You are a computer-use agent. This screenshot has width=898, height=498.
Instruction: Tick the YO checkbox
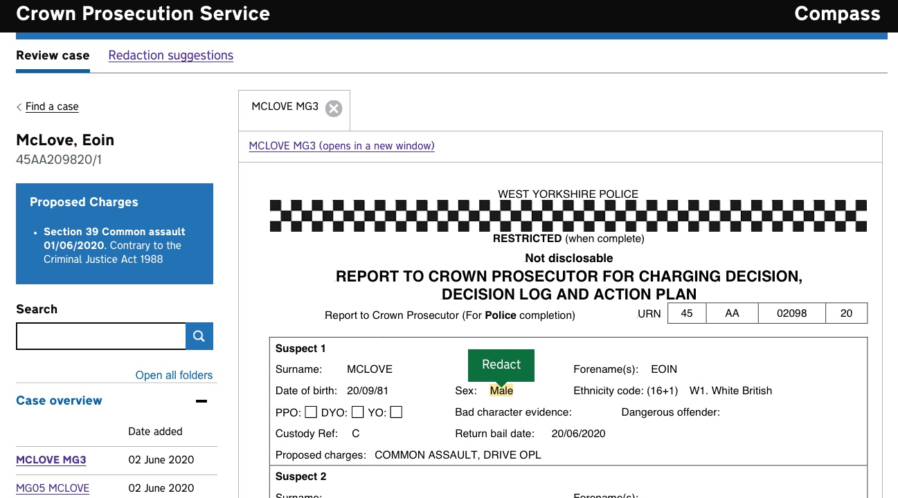396,412
